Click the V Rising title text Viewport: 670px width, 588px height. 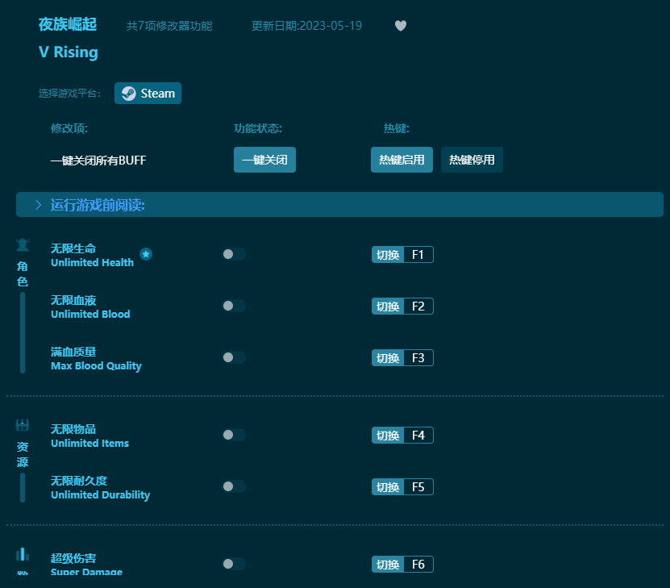point(69,52)
